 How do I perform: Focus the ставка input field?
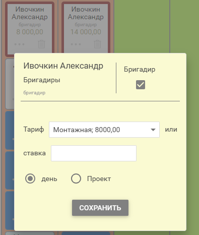(94, 153)
